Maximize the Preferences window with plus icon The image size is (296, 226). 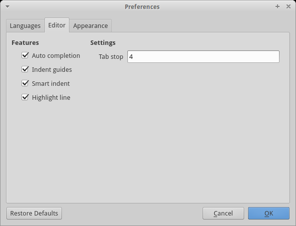click(278, 6)
